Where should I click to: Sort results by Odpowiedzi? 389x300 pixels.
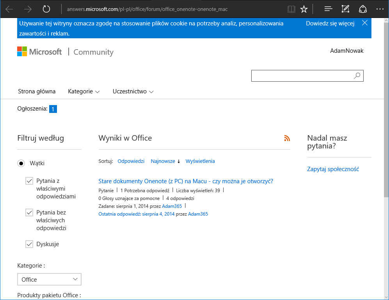pos(131,161)
